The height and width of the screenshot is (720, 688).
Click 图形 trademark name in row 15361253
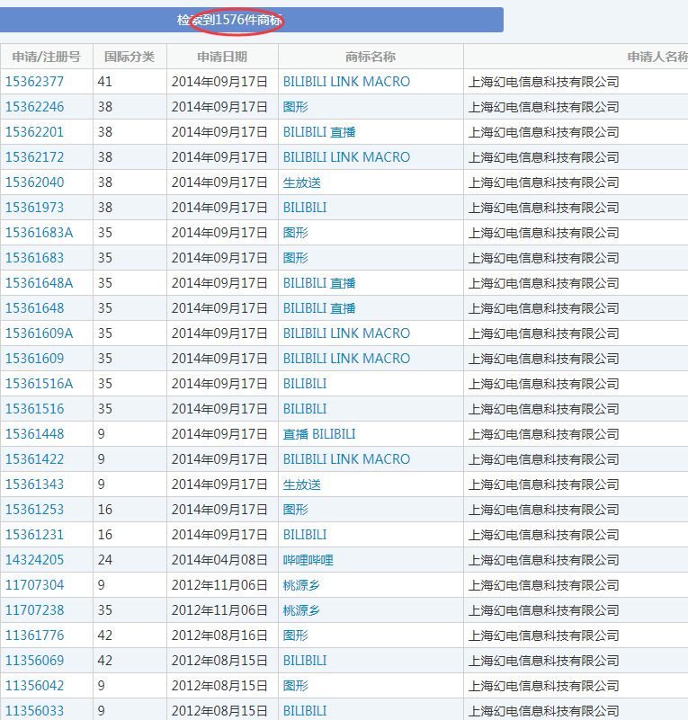pyautogui.click(x=295, y=510)
